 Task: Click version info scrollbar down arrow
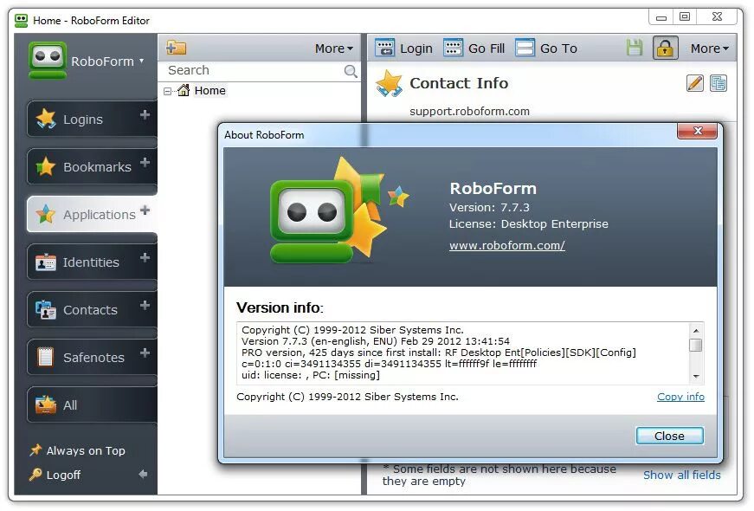point(696,376)
